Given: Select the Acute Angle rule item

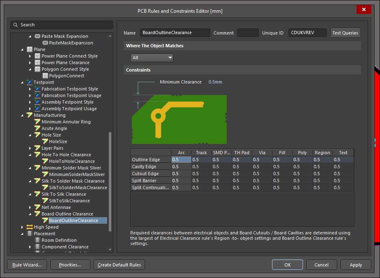Looking at the screenshot, I should click(54, 128).
